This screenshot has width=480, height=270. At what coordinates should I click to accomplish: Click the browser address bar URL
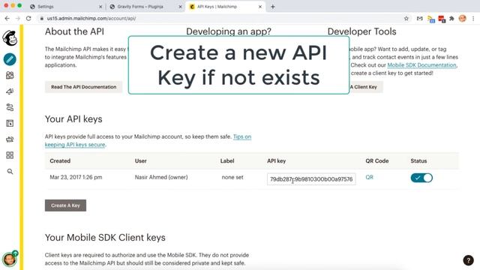[x=91, y=18]
